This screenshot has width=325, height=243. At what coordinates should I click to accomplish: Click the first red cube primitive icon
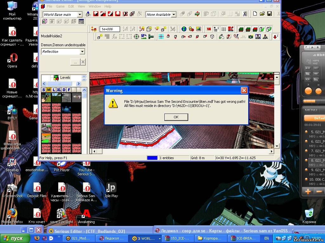coord(96,14)
